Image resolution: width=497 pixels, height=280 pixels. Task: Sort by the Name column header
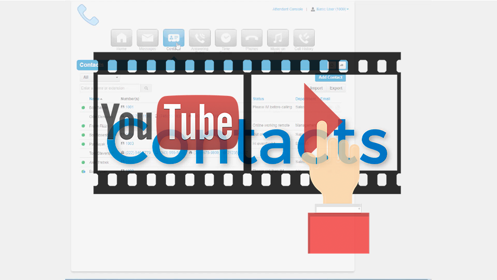pyautogui.click(x=95, y=99)
